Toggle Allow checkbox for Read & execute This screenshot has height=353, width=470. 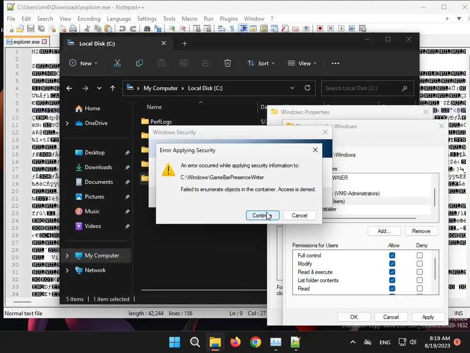click(x=392, y=272)
